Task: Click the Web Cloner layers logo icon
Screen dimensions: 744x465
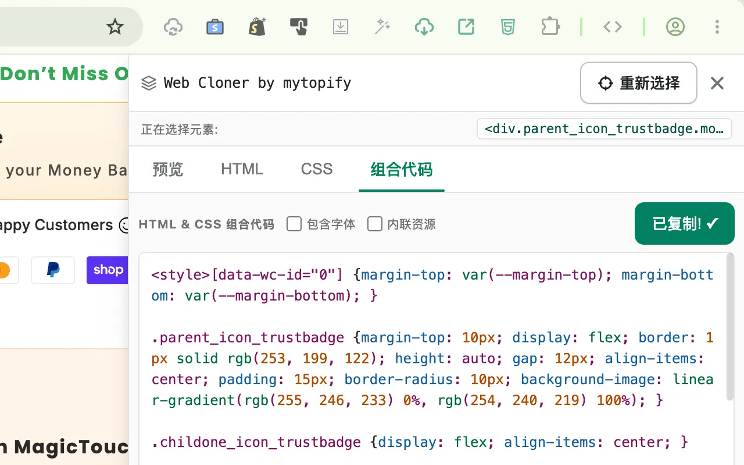Action: pyautogui.click(x=149, y=83)
